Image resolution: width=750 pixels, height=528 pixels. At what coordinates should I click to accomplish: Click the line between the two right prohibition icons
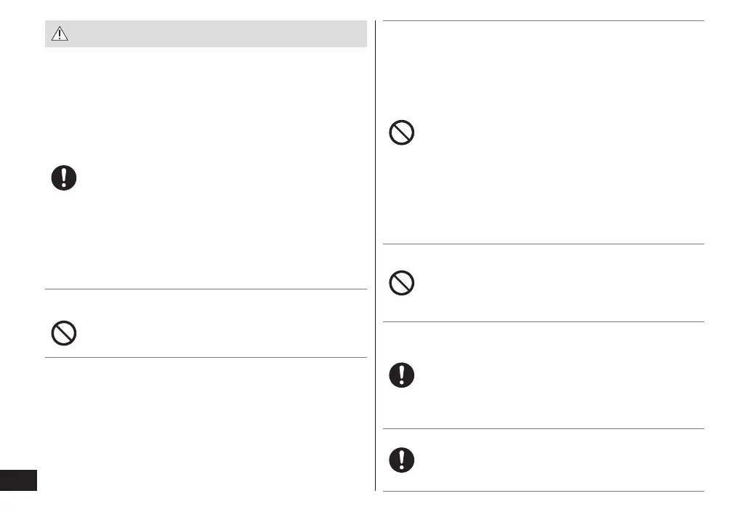click(x=543, y=244)
